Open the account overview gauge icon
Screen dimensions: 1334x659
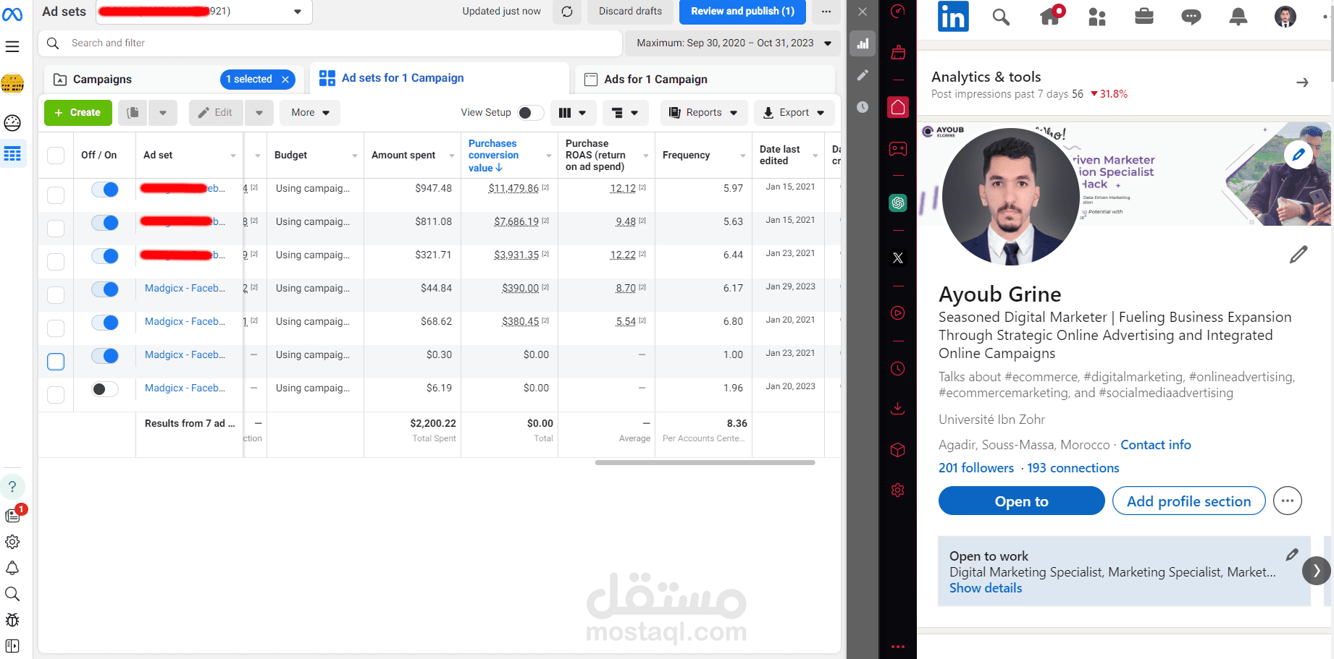point(12,123)
